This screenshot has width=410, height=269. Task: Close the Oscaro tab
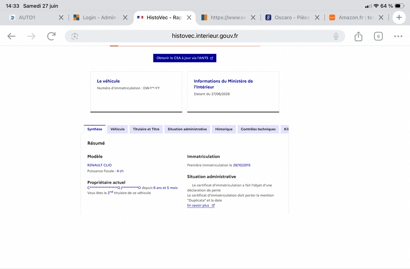click(x=317, y=17)
